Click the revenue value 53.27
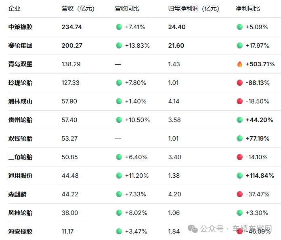This screenshot has height=240, width=281. 69,139
